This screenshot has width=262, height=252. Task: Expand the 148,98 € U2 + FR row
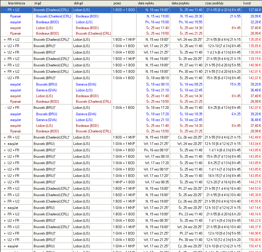click(5, 233)
